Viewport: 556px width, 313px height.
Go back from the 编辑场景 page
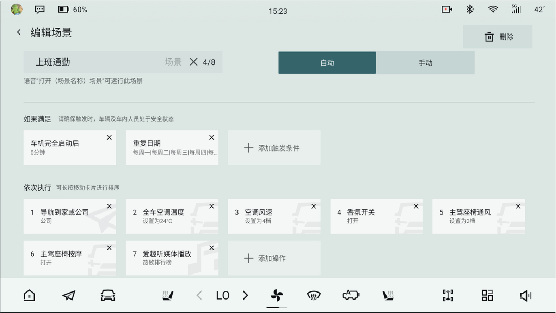point(19,32)
